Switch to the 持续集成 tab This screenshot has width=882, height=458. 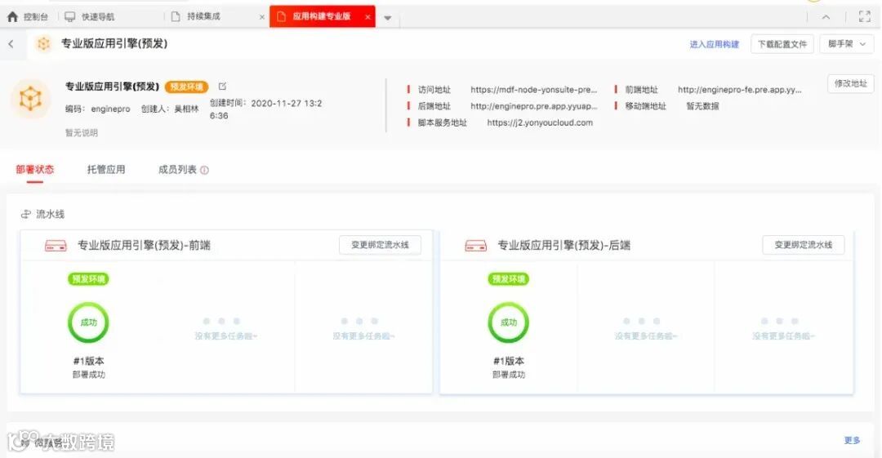click(x=203, y=17)
